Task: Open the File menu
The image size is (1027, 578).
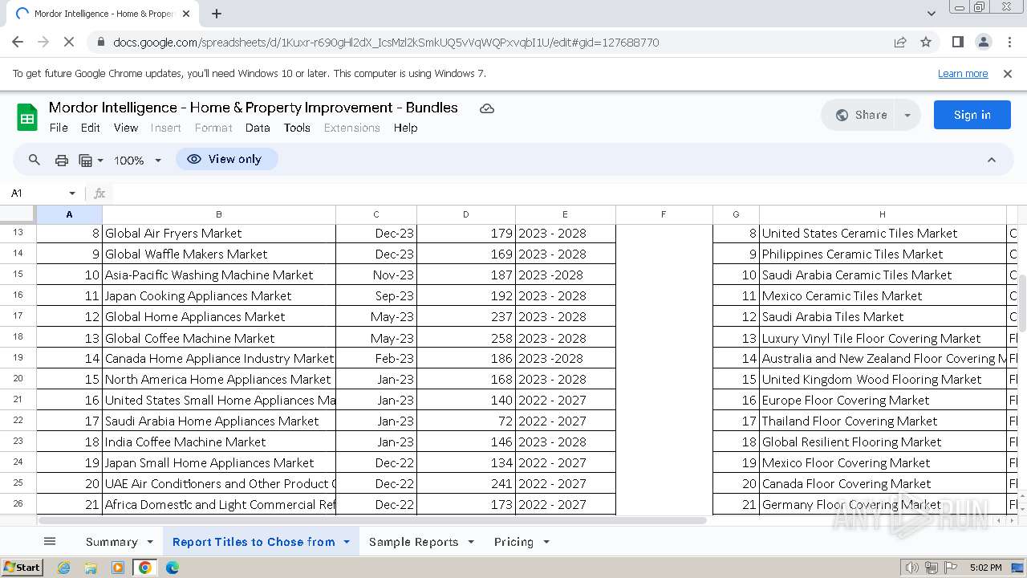Action: [x=59, y=128]
